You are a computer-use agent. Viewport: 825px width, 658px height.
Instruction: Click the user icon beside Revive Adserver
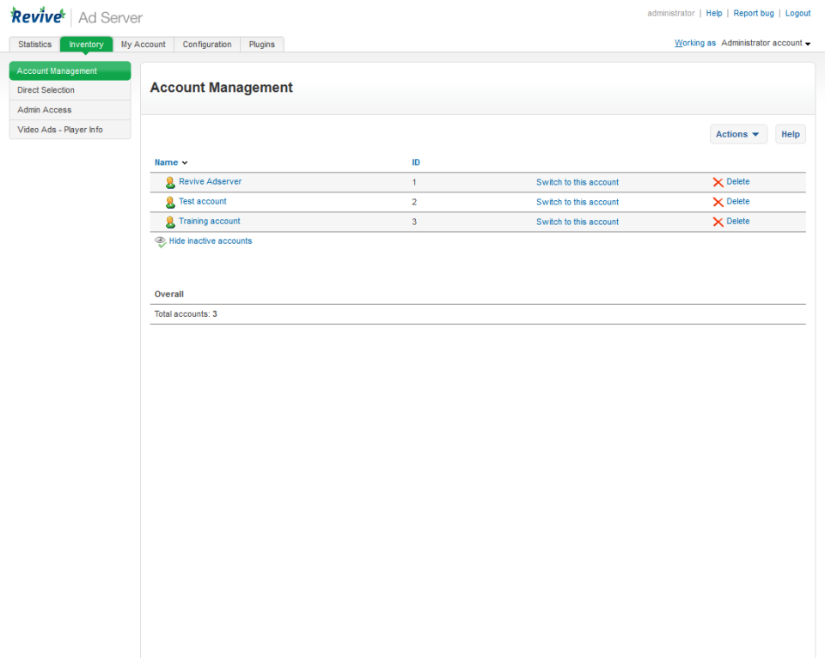tap(170, 182)
